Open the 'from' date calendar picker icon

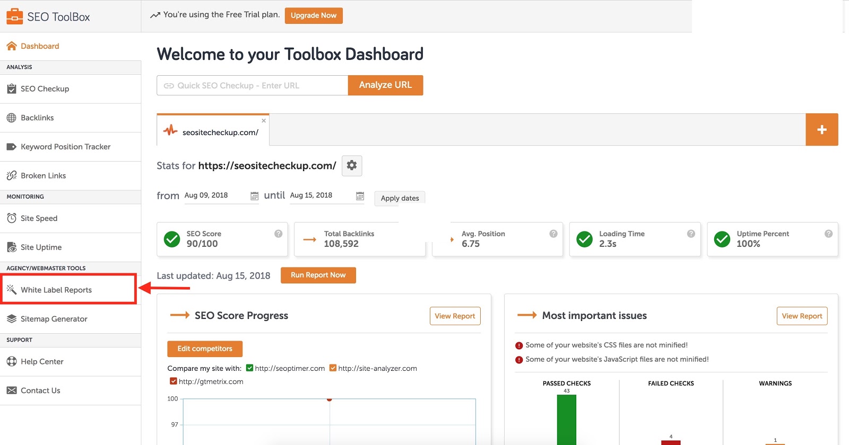[x=254, y=196]
